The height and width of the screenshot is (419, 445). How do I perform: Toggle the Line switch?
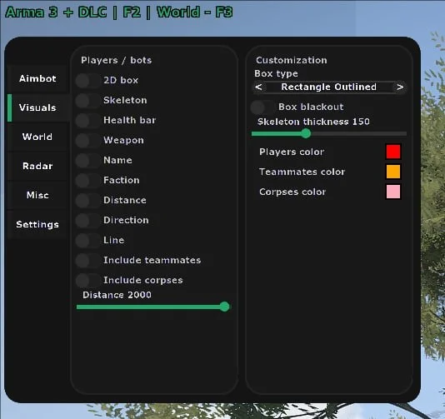(x=87, y=240)
